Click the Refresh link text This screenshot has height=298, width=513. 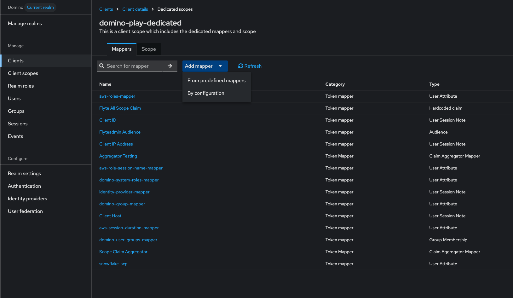click(253, 66)
